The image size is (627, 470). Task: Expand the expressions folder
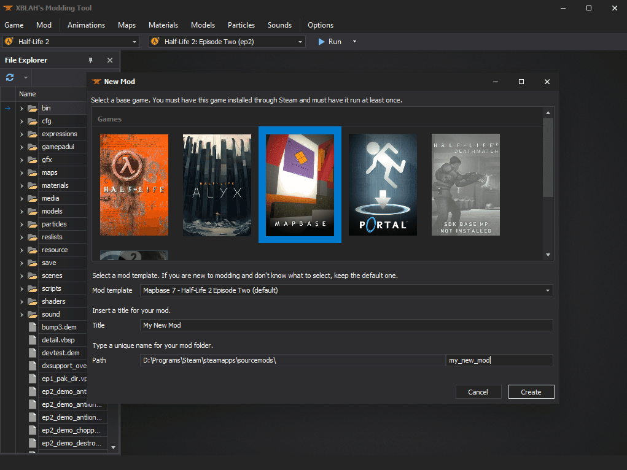click(21, 134)
